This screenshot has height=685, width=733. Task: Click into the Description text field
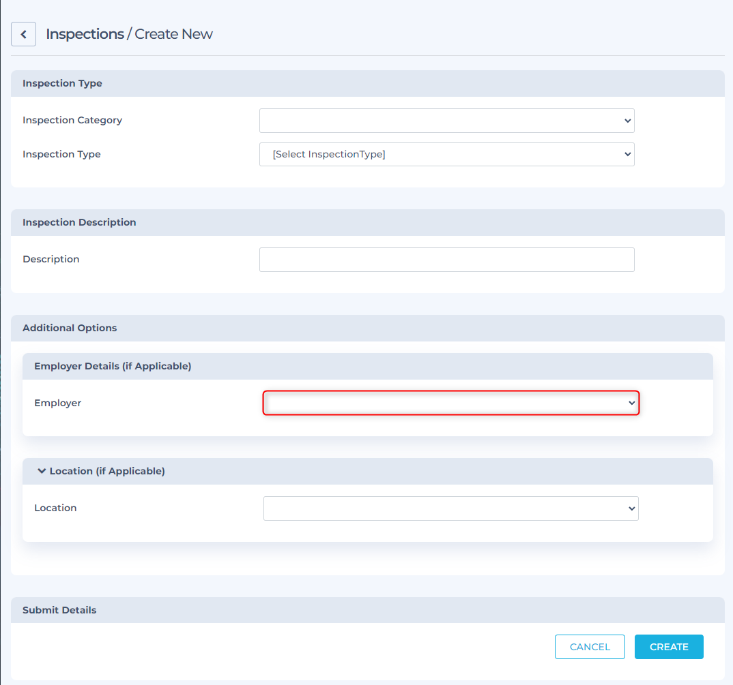446,260
